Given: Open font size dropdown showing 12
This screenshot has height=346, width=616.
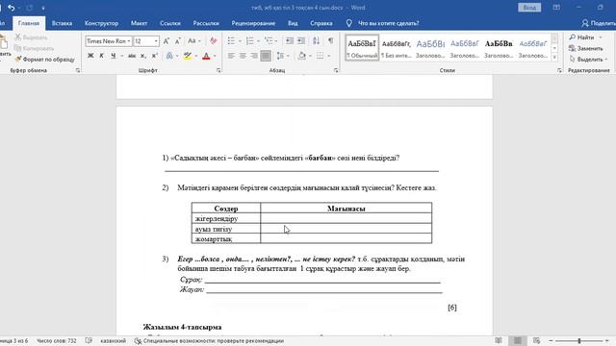Looking at the screenshot, I should point(156,41).
